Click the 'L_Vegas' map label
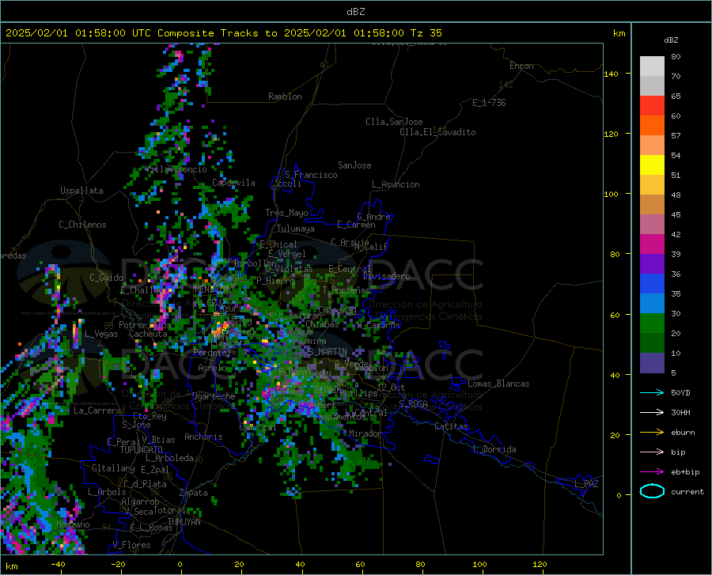Image resolution: width=712 pixels, height=575 pixels. pos(101,334)
